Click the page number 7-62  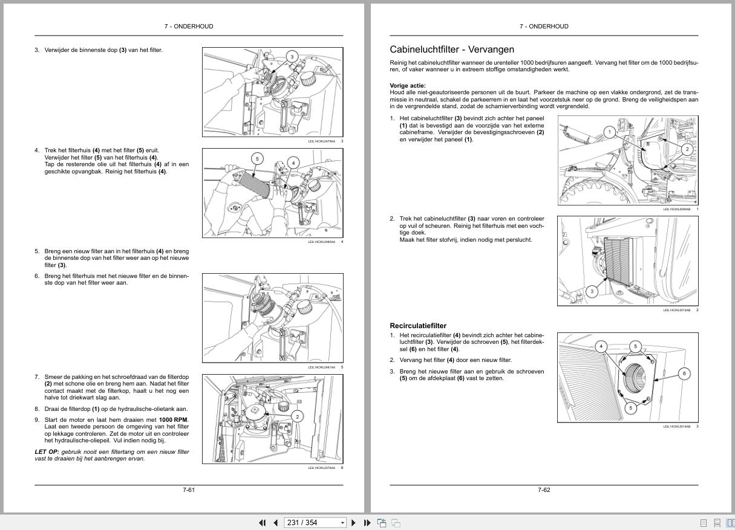pos(544,490)
